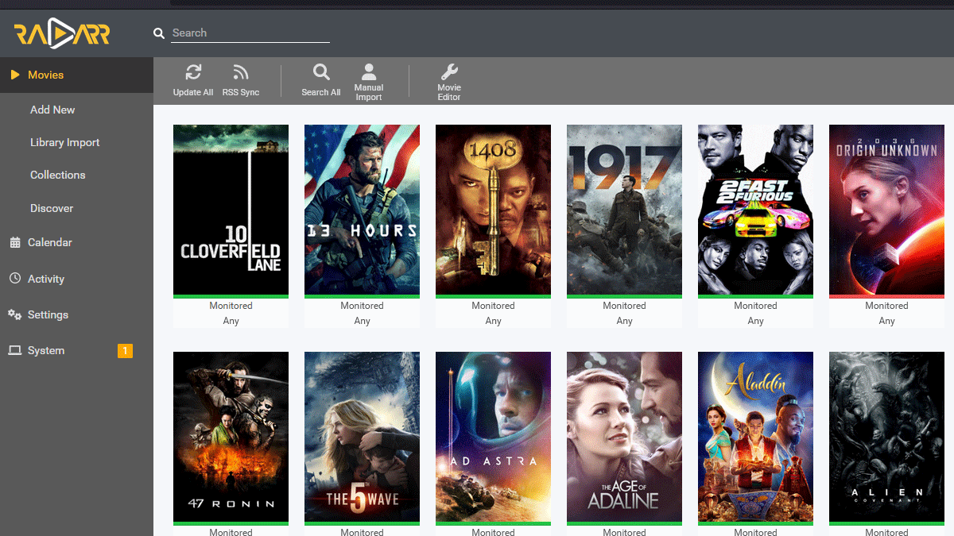Go to Add New

[52, 110]
